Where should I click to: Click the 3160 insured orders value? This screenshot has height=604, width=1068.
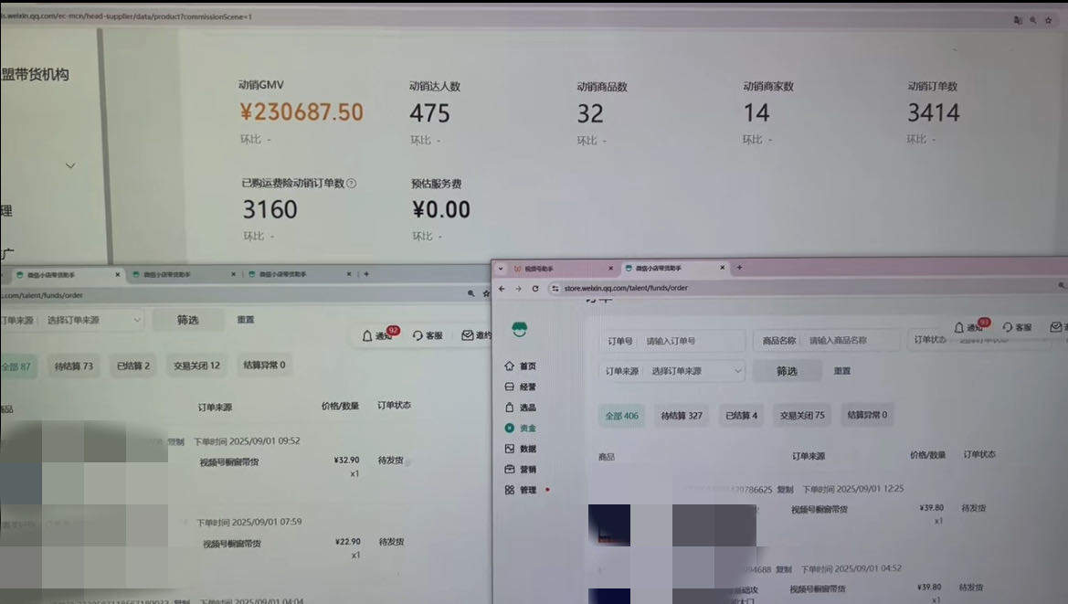(270, 209)
